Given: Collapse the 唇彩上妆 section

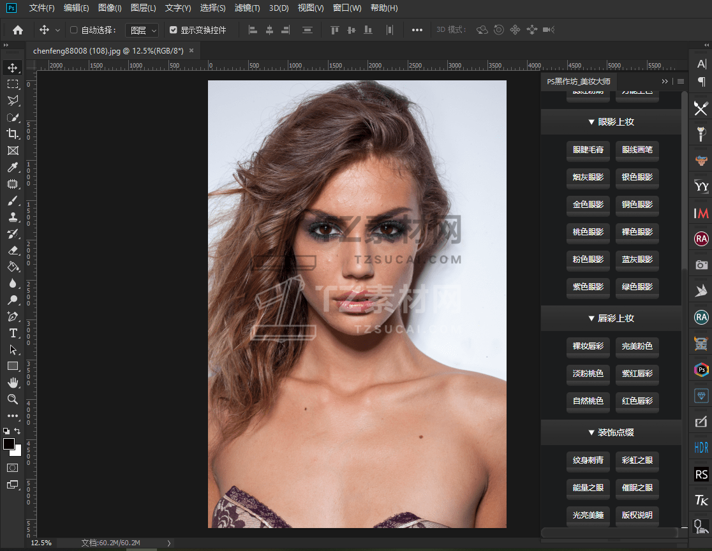Looking at the screenshot, I should (x=611, y=318).
